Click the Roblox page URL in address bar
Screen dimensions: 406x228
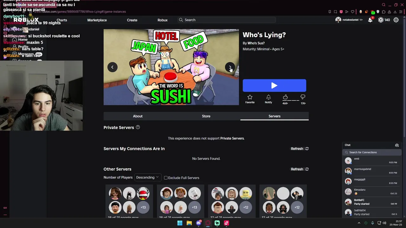click(x=80, y=12)
